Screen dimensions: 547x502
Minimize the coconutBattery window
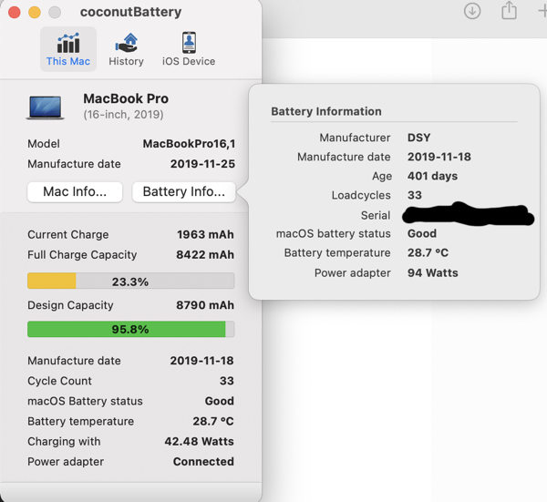(x=35, y=13)
